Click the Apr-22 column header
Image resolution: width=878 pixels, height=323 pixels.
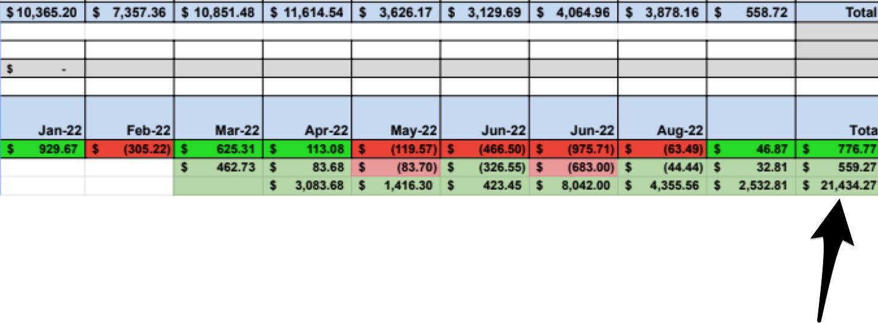[307, 118]
